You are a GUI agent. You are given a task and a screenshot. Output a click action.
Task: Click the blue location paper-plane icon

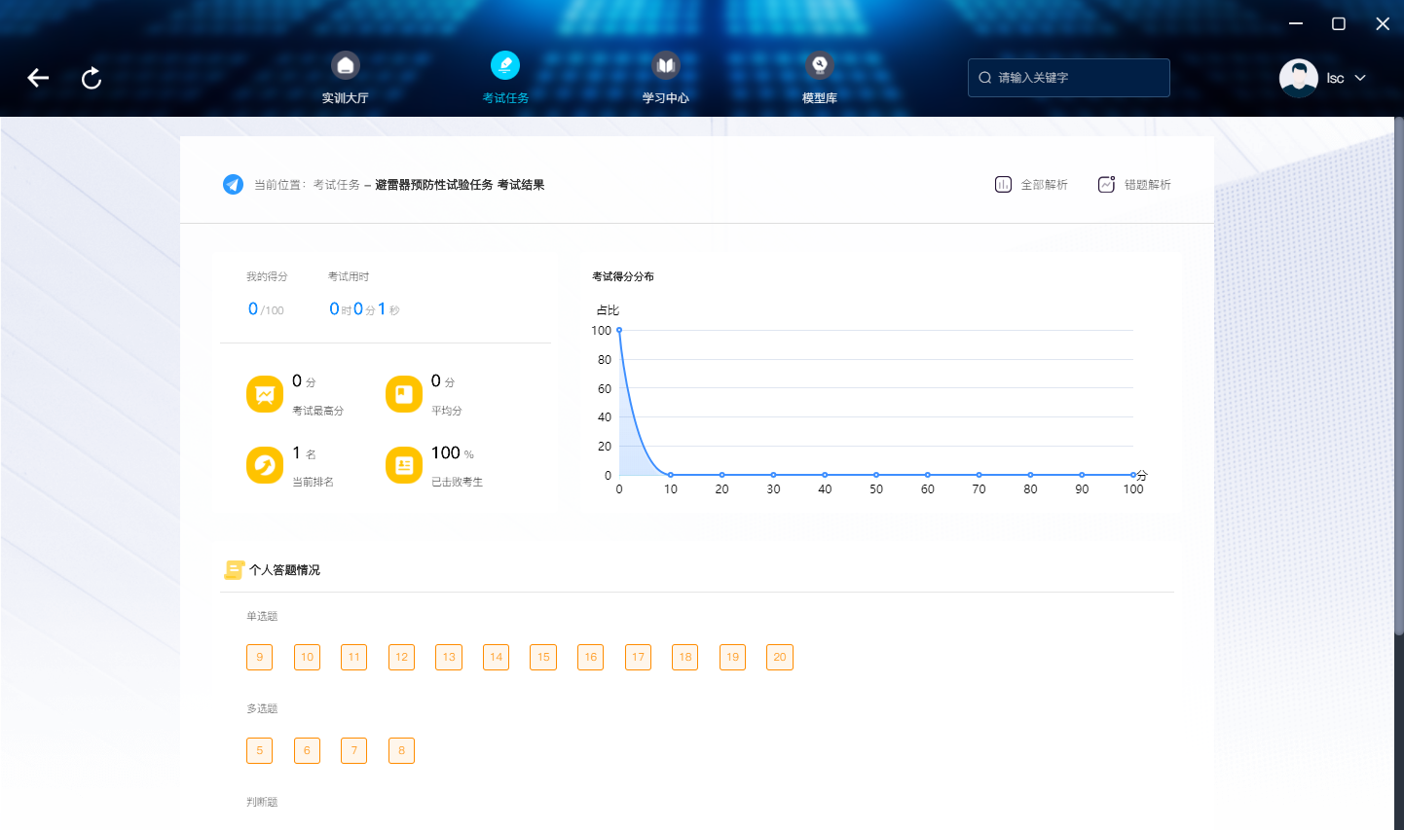233,184
